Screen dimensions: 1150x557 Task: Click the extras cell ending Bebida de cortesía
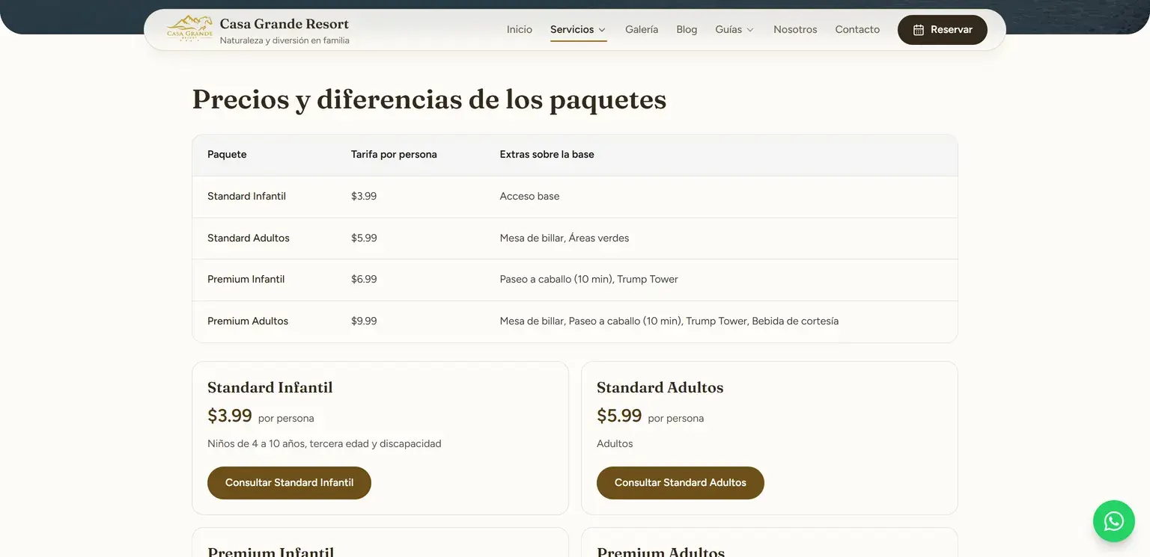tap(669, 321)
